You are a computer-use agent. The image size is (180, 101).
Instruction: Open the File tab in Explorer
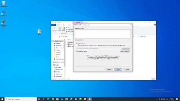coord(53,25)
